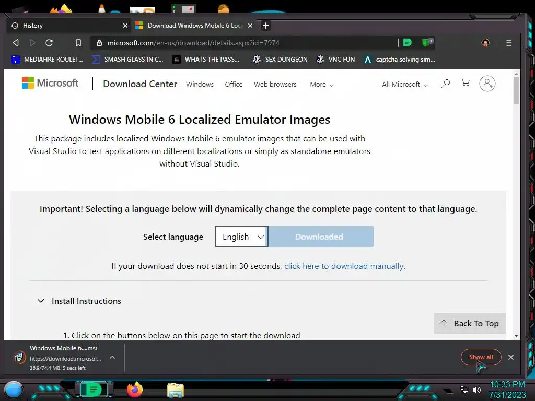Click the page vertical scrollbar thumb
The width and height of the screenshot is (535, 401).
click(516, 91)
